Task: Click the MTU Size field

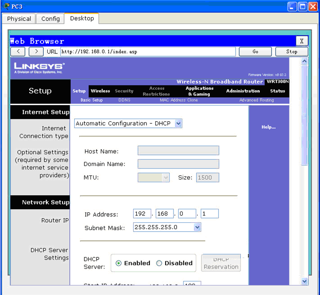Action: click(x=208, y=177)
